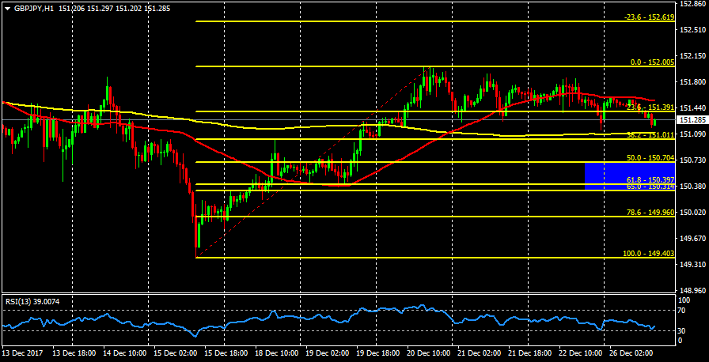Click the RSI(13) indicator label

[33, 301]
